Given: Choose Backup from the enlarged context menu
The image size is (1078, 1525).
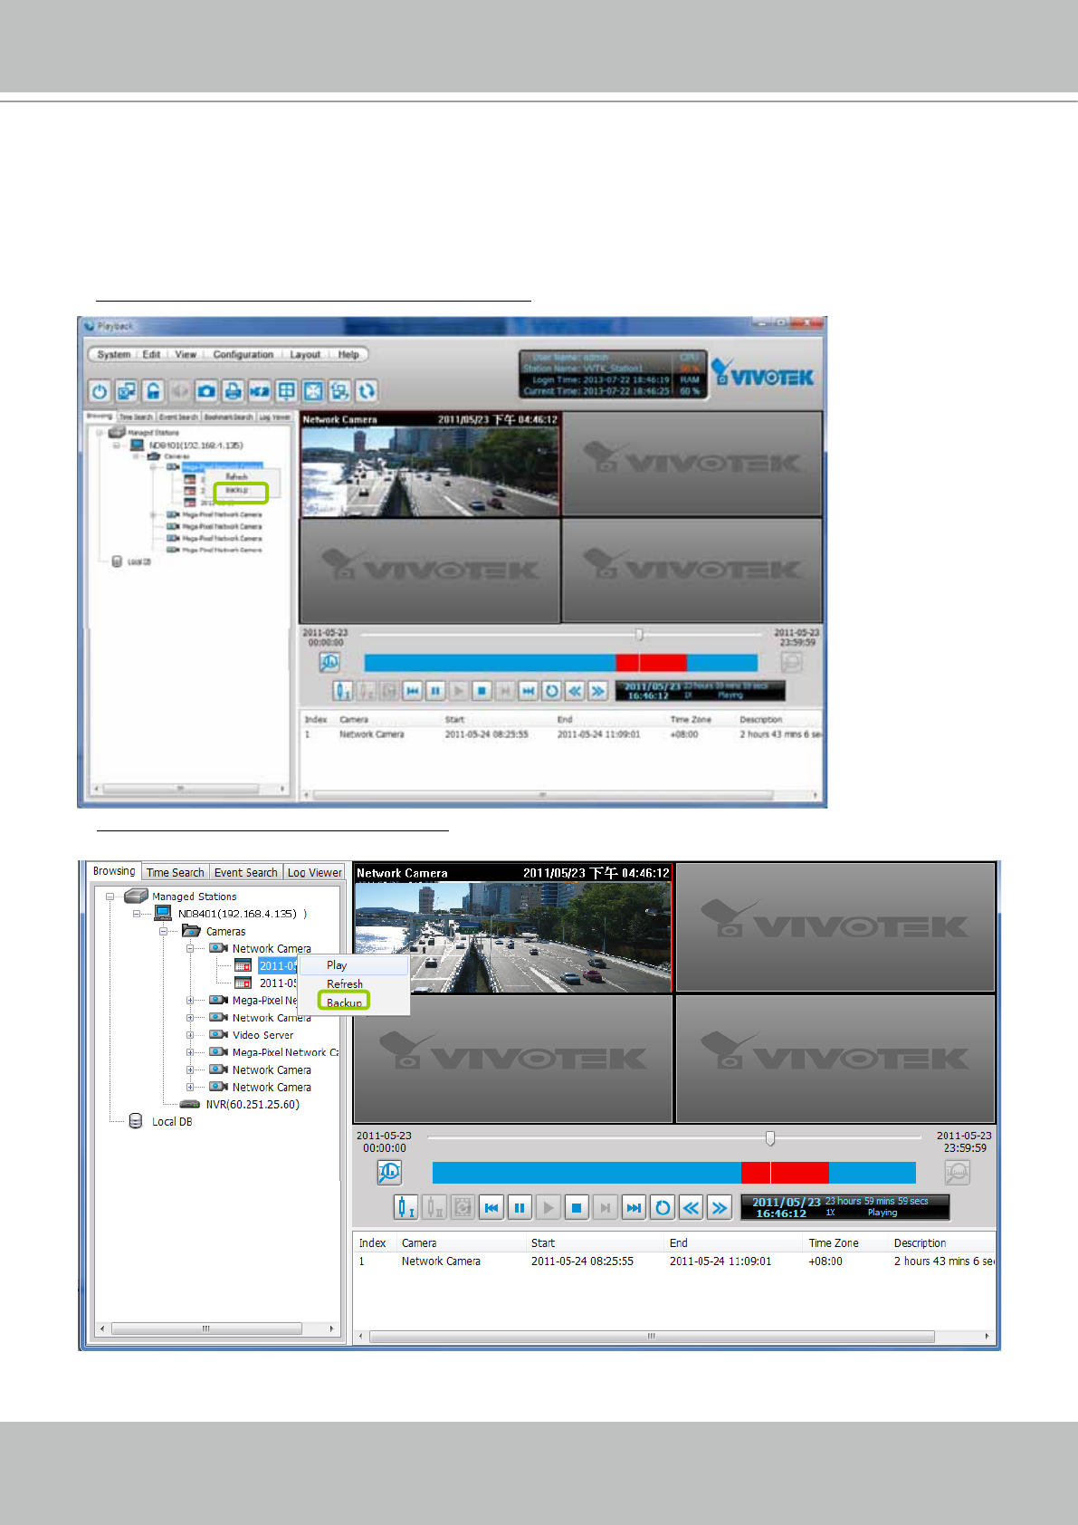Looking at the screenshot, I should [x=354, y=1002].
